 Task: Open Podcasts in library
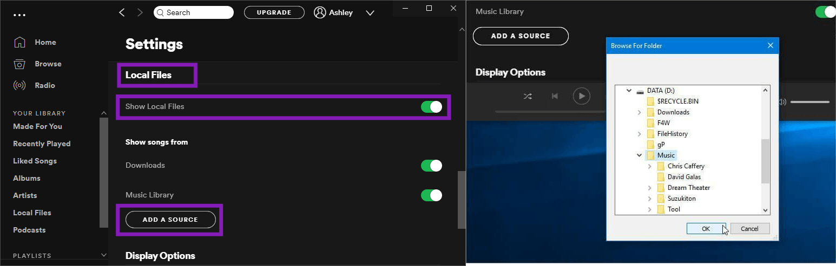pyautogui.click(x=29, y=230)
